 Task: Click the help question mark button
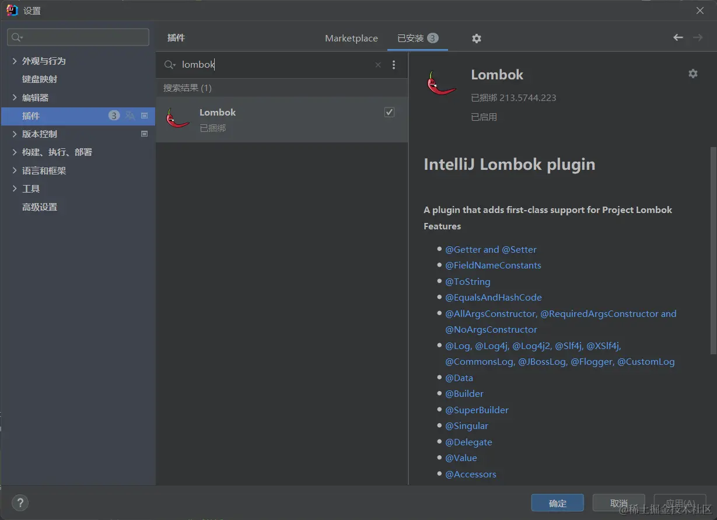click(x=20, y=502)
